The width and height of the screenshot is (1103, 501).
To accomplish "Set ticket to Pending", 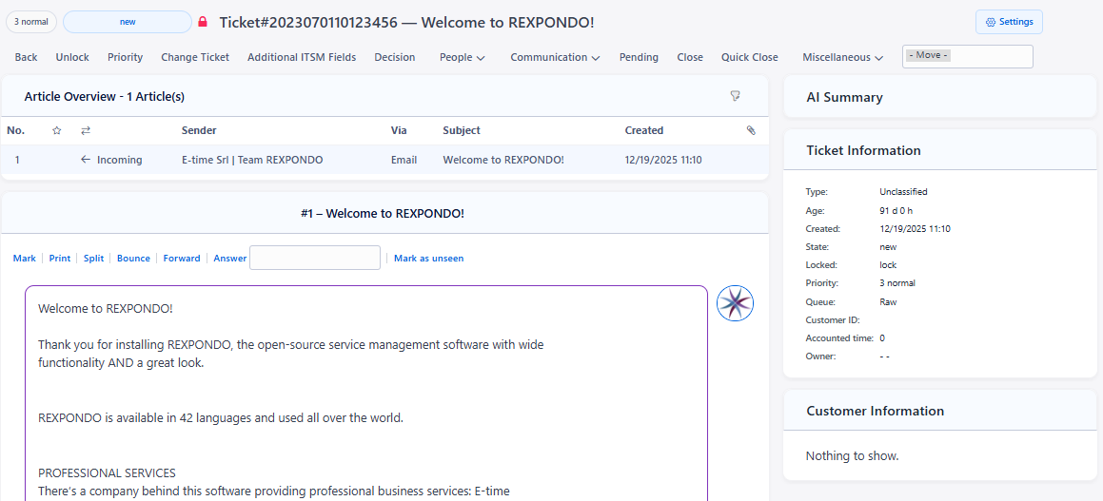I will click(639, 58).
